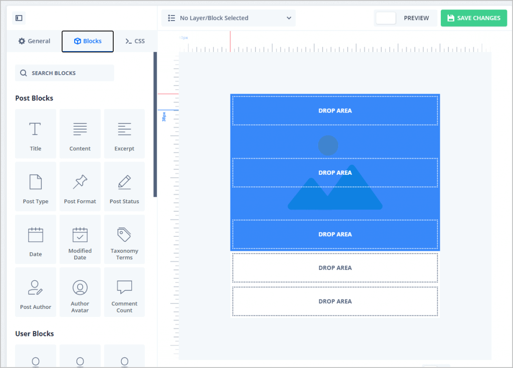Viewport: 513px width, 368px height.
Task: Select the Title post block
Action: coord(36,134)
